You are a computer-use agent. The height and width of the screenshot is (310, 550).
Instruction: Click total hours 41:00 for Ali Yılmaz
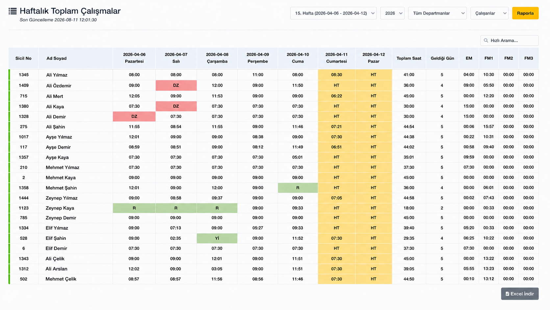[x=409, y=75]
